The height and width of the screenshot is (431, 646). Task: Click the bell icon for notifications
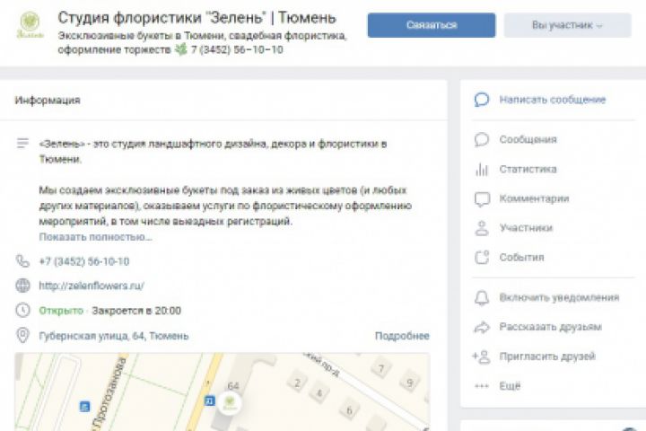[482, 297]
